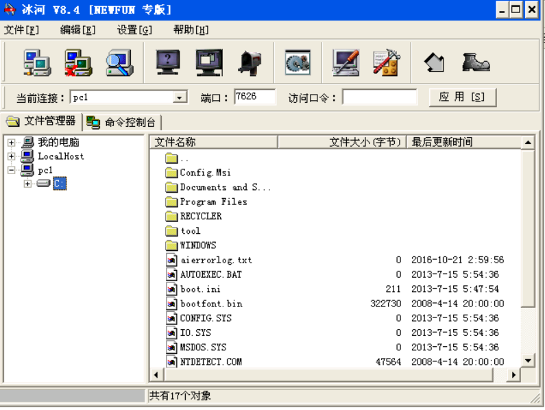The height and width of the screenshot is (410, 545).
Task: Click the vertical scrollbar down arrow
Action: coord(528,361)
